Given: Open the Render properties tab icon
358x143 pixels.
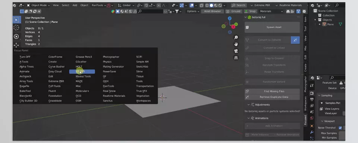Looking at the screenshot, I should (312, 93).
